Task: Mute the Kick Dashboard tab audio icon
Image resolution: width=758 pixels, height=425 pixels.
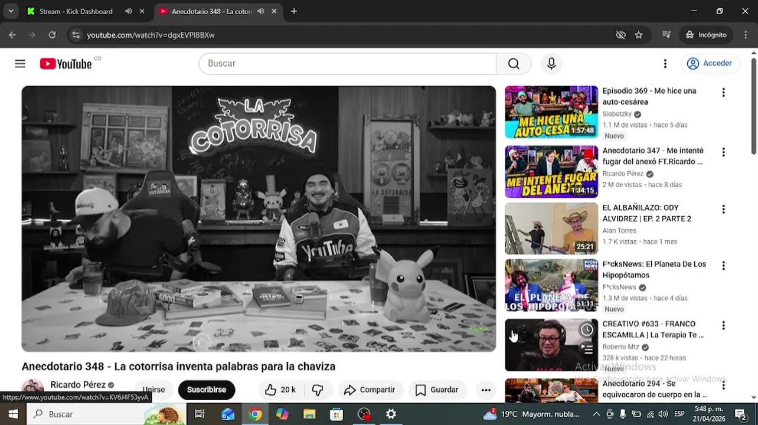Action: pos(129,11)
